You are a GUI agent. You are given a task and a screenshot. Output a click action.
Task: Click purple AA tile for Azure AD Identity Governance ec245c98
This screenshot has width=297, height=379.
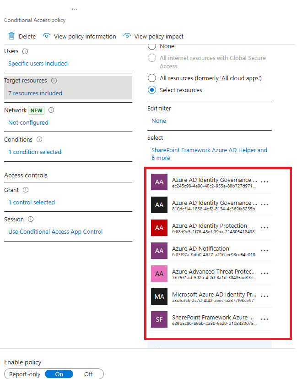[x=159, y=182]
